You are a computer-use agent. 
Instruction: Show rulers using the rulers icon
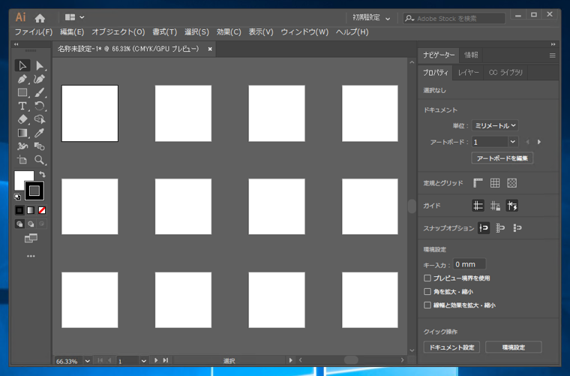tap(478, 183)
